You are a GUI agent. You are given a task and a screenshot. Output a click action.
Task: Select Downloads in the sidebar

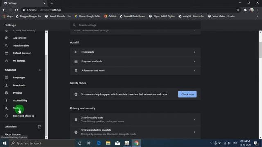tap(19, 85)
